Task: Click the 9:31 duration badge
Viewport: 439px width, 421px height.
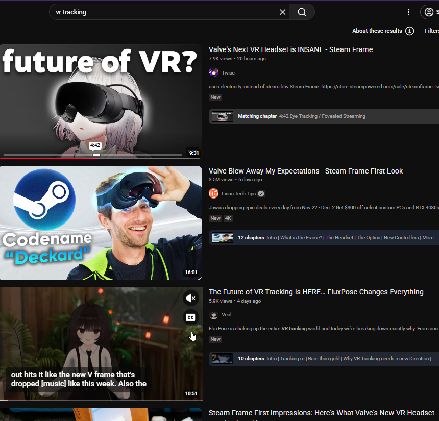Action: point(193,153)
